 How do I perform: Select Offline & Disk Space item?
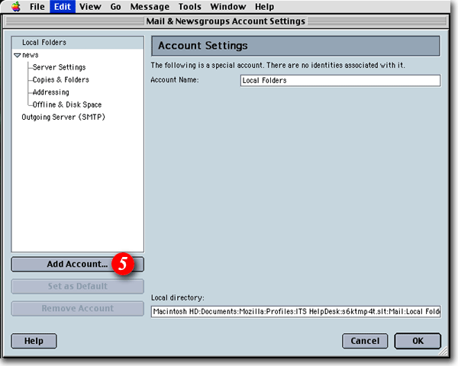[x=66, y=104]
